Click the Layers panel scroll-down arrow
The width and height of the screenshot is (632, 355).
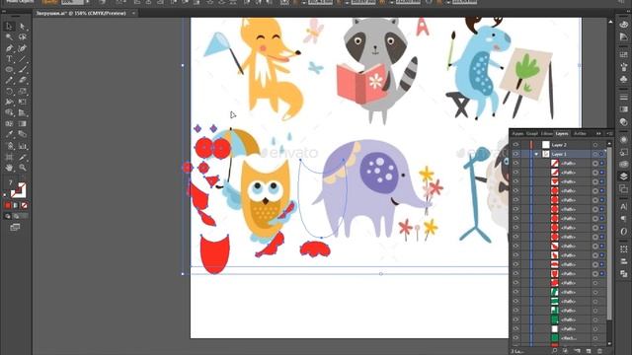click(x=609, y=343)
